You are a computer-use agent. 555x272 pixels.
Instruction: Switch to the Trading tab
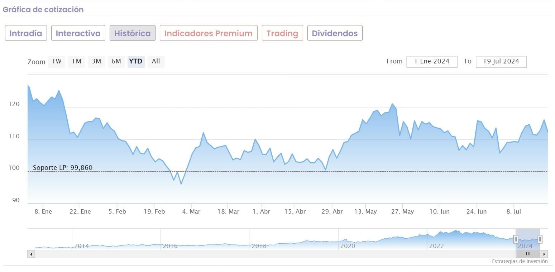point(282,33)
